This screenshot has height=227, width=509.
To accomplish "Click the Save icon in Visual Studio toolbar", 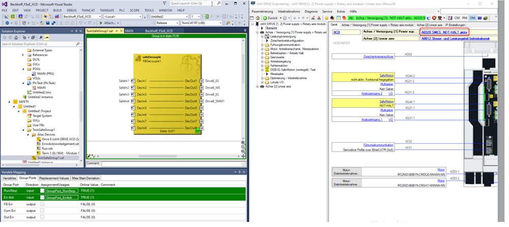I will click(x=48, y=23).
